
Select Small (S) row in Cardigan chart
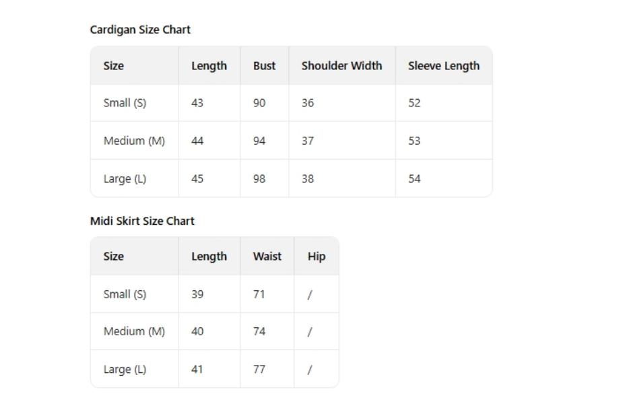(125, 103)
